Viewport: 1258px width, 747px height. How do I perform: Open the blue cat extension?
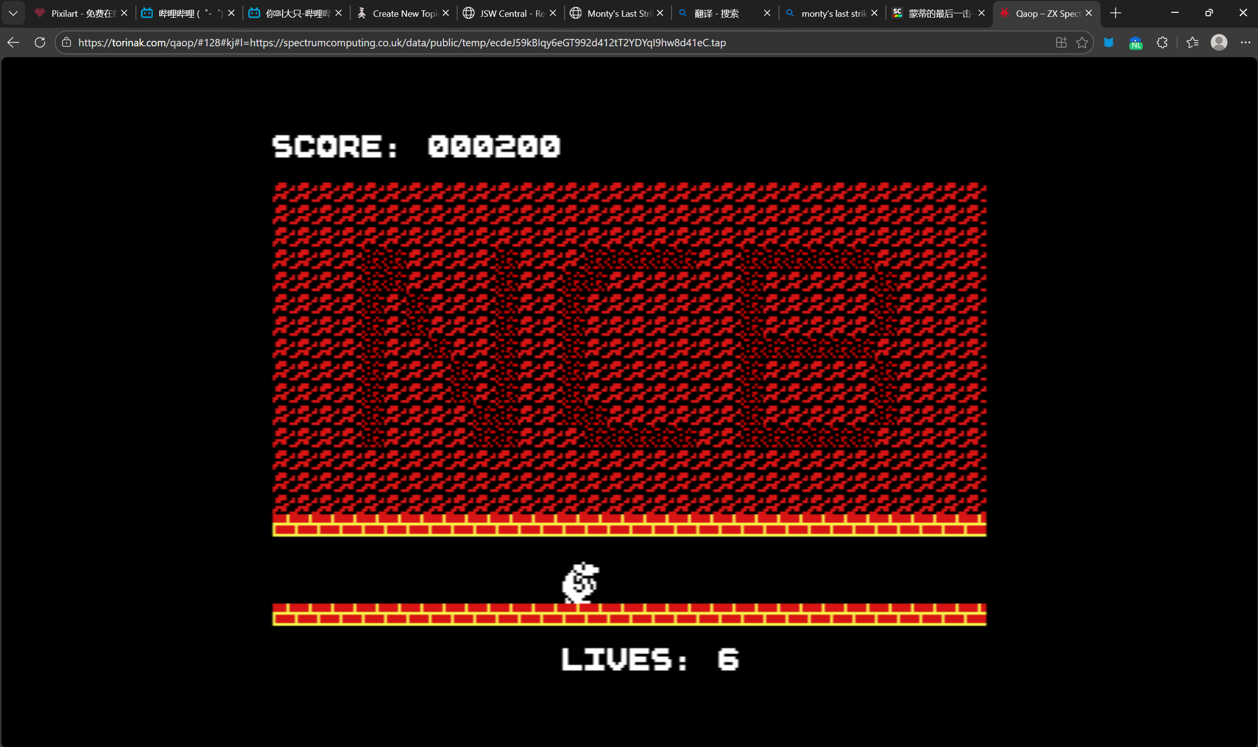(x=1109, y=42)
